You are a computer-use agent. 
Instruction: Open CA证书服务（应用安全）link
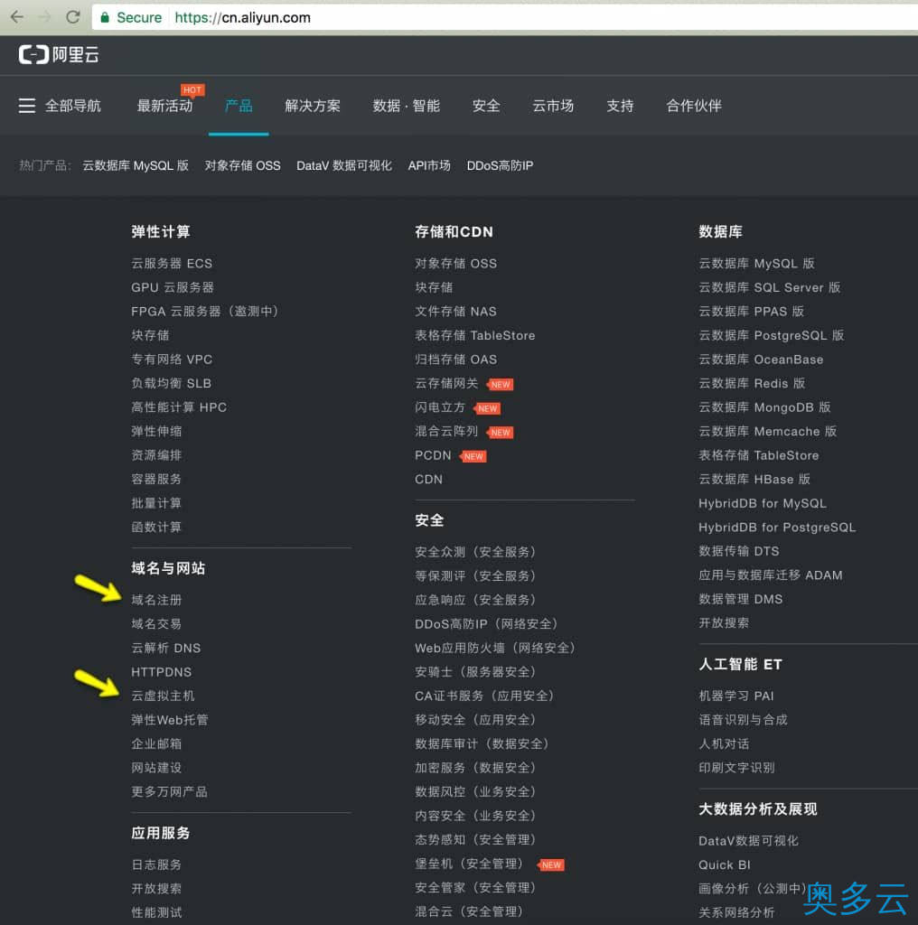[484, 696]
